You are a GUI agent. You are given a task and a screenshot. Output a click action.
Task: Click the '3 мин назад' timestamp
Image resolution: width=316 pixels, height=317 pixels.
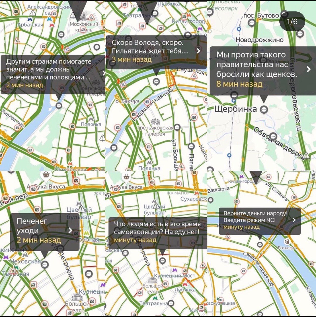pos(132,59)
